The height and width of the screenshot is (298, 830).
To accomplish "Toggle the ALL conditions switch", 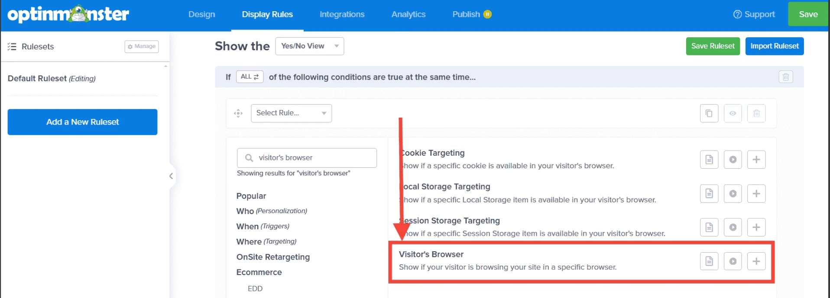I will point(250,77).
